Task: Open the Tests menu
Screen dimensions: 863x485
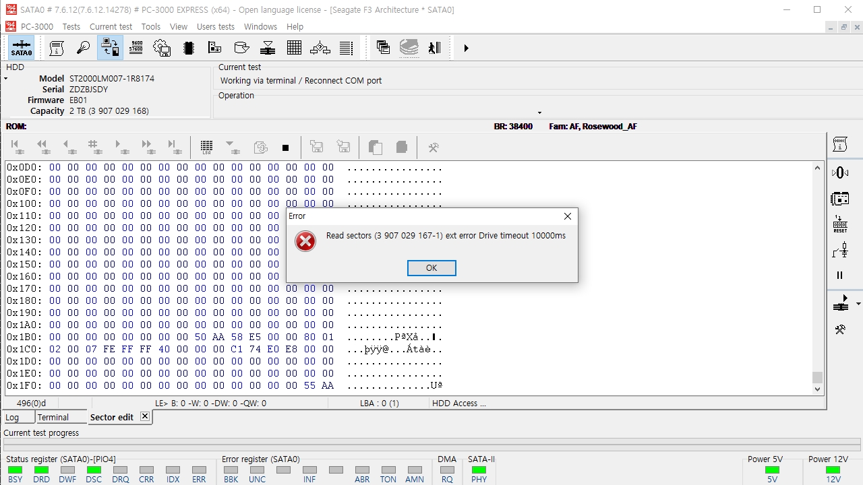Action: 71,27
